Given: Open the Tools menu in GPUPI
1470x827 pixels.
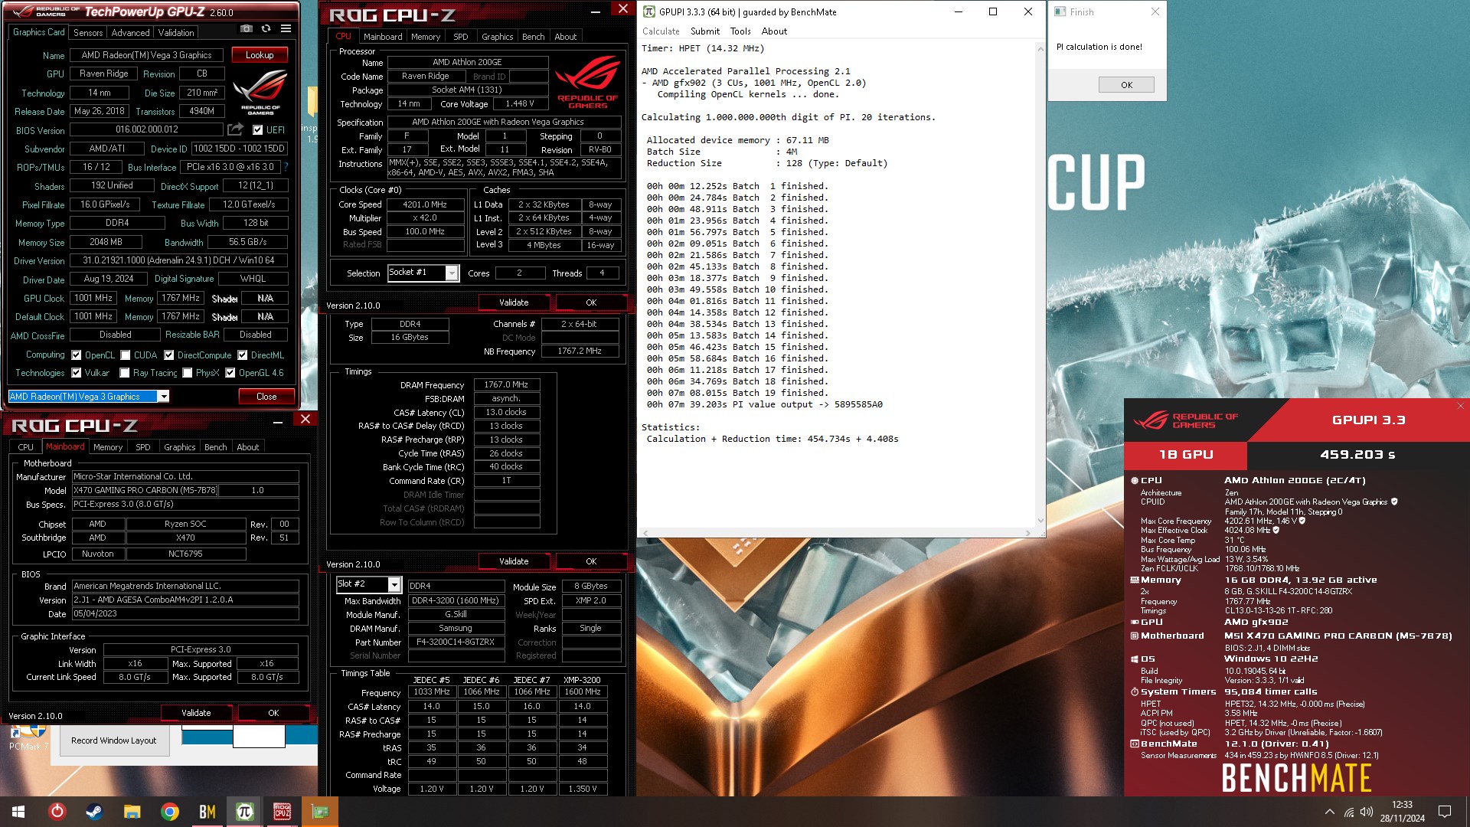Looking at the screenshot, I should (x=740, y=31).
